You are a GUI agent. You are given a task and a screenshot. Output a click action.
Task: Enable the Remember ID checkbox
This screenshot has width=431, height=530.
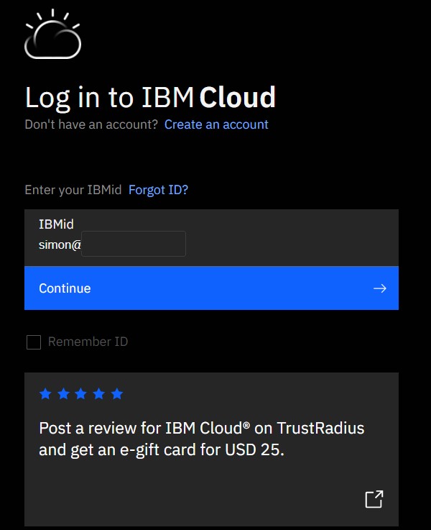(34, 342)
